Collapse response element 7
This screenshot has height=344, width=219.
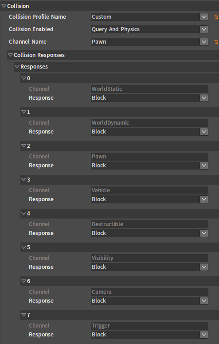[x=23, y=315]
